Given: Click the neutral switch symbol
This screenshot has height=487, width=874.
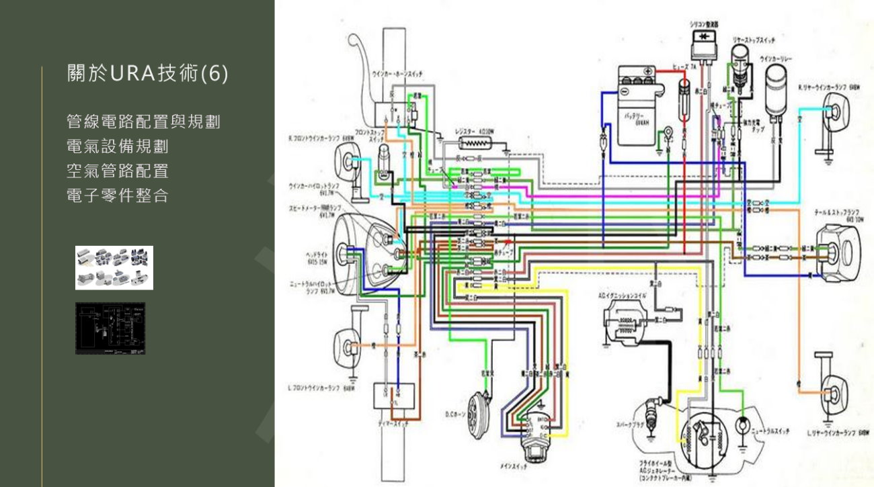Looking at the screenshot, I should (742, 426).
